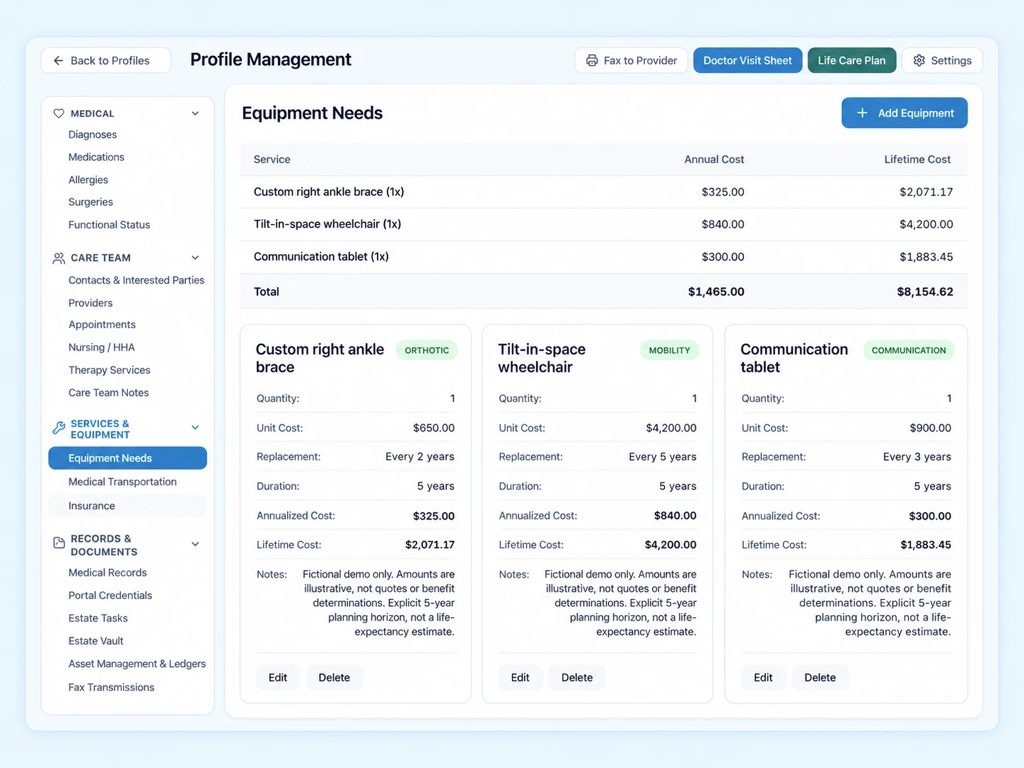
Task: Click the folder icon beside Records & Documents
Action: click(59, 543)
